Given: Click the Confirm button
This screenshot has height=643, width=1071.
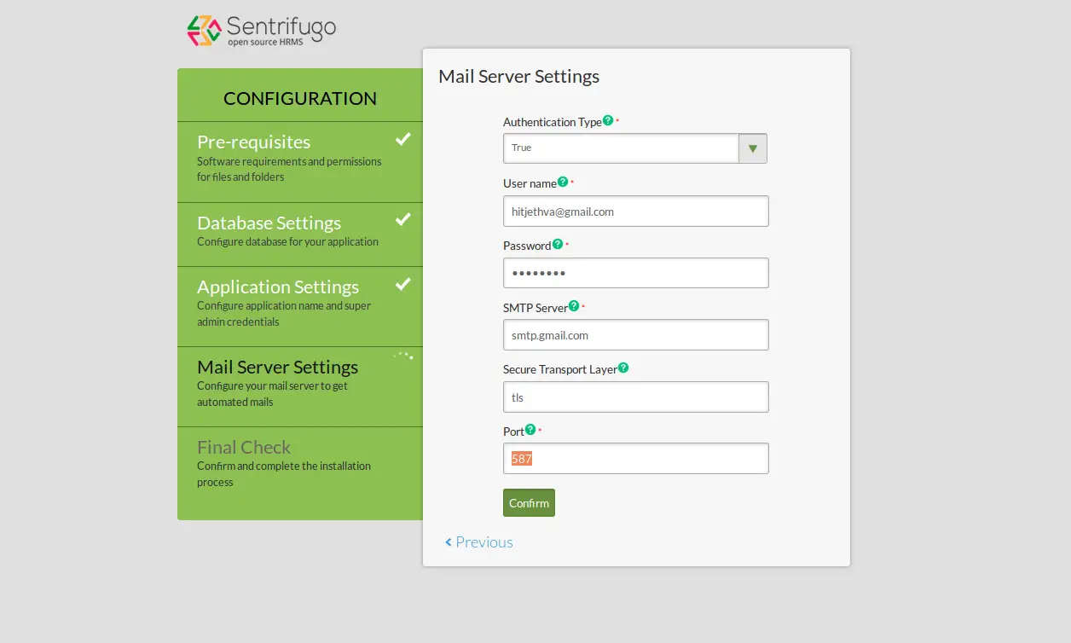Looking at the screenshot, I should coord(529,502).
